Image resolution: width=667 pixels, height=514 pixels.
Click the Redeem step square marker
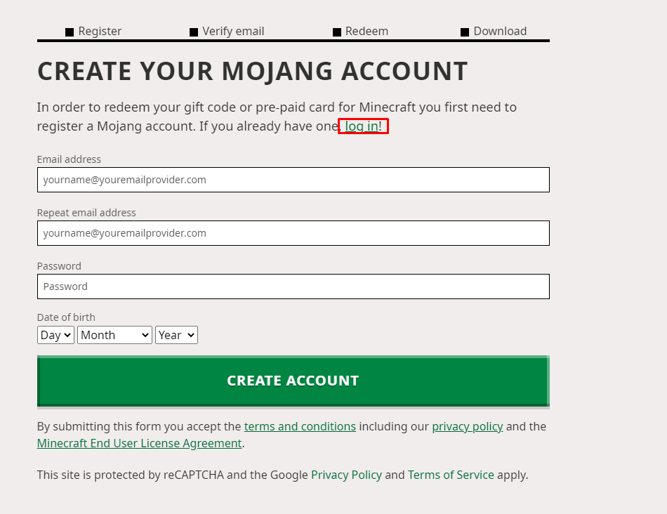click(337, 32)
